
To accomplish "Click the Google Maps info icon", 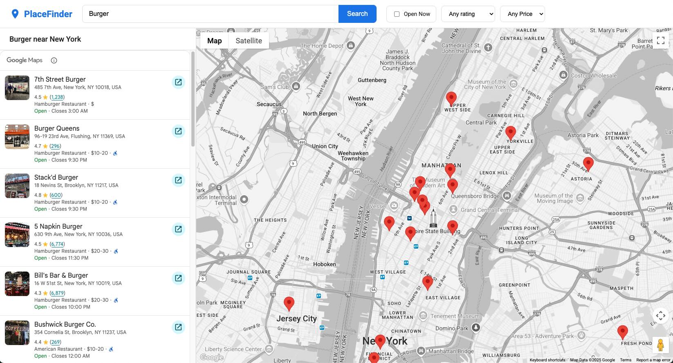I will (54, 60).
